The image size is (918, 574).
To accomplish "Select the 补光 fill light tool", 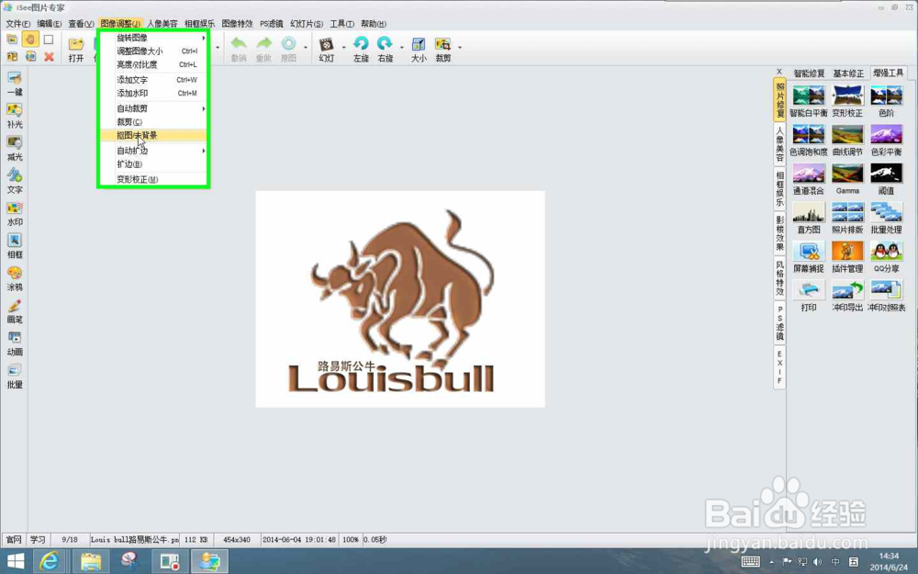I will pos(15,116).
